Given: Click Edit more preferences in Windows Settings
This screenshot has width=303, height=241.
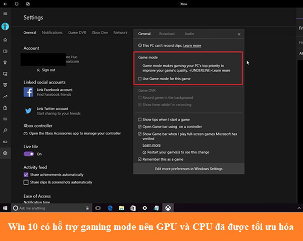Looking at the screenshot, I should (188, 169).
